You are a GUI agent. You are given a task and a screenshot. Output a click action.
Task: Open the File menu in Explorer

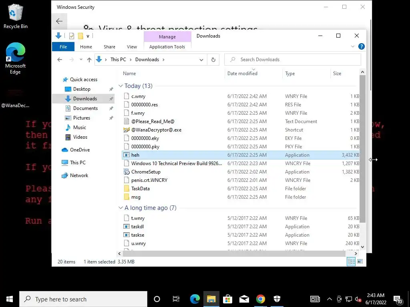coord(63,47)
